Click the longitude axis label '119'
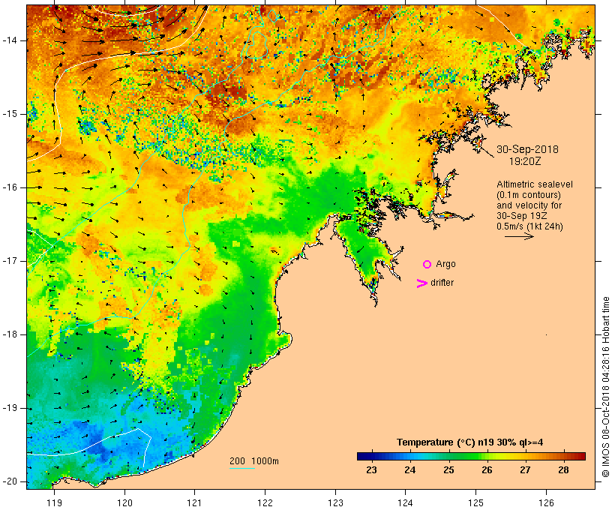 pos(54,502)
